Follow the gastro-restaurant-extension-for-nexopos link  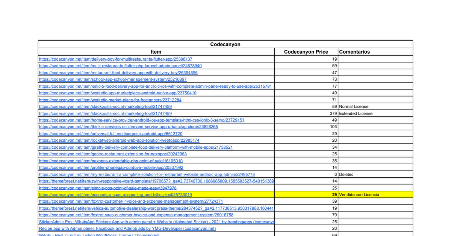[113, 154]
